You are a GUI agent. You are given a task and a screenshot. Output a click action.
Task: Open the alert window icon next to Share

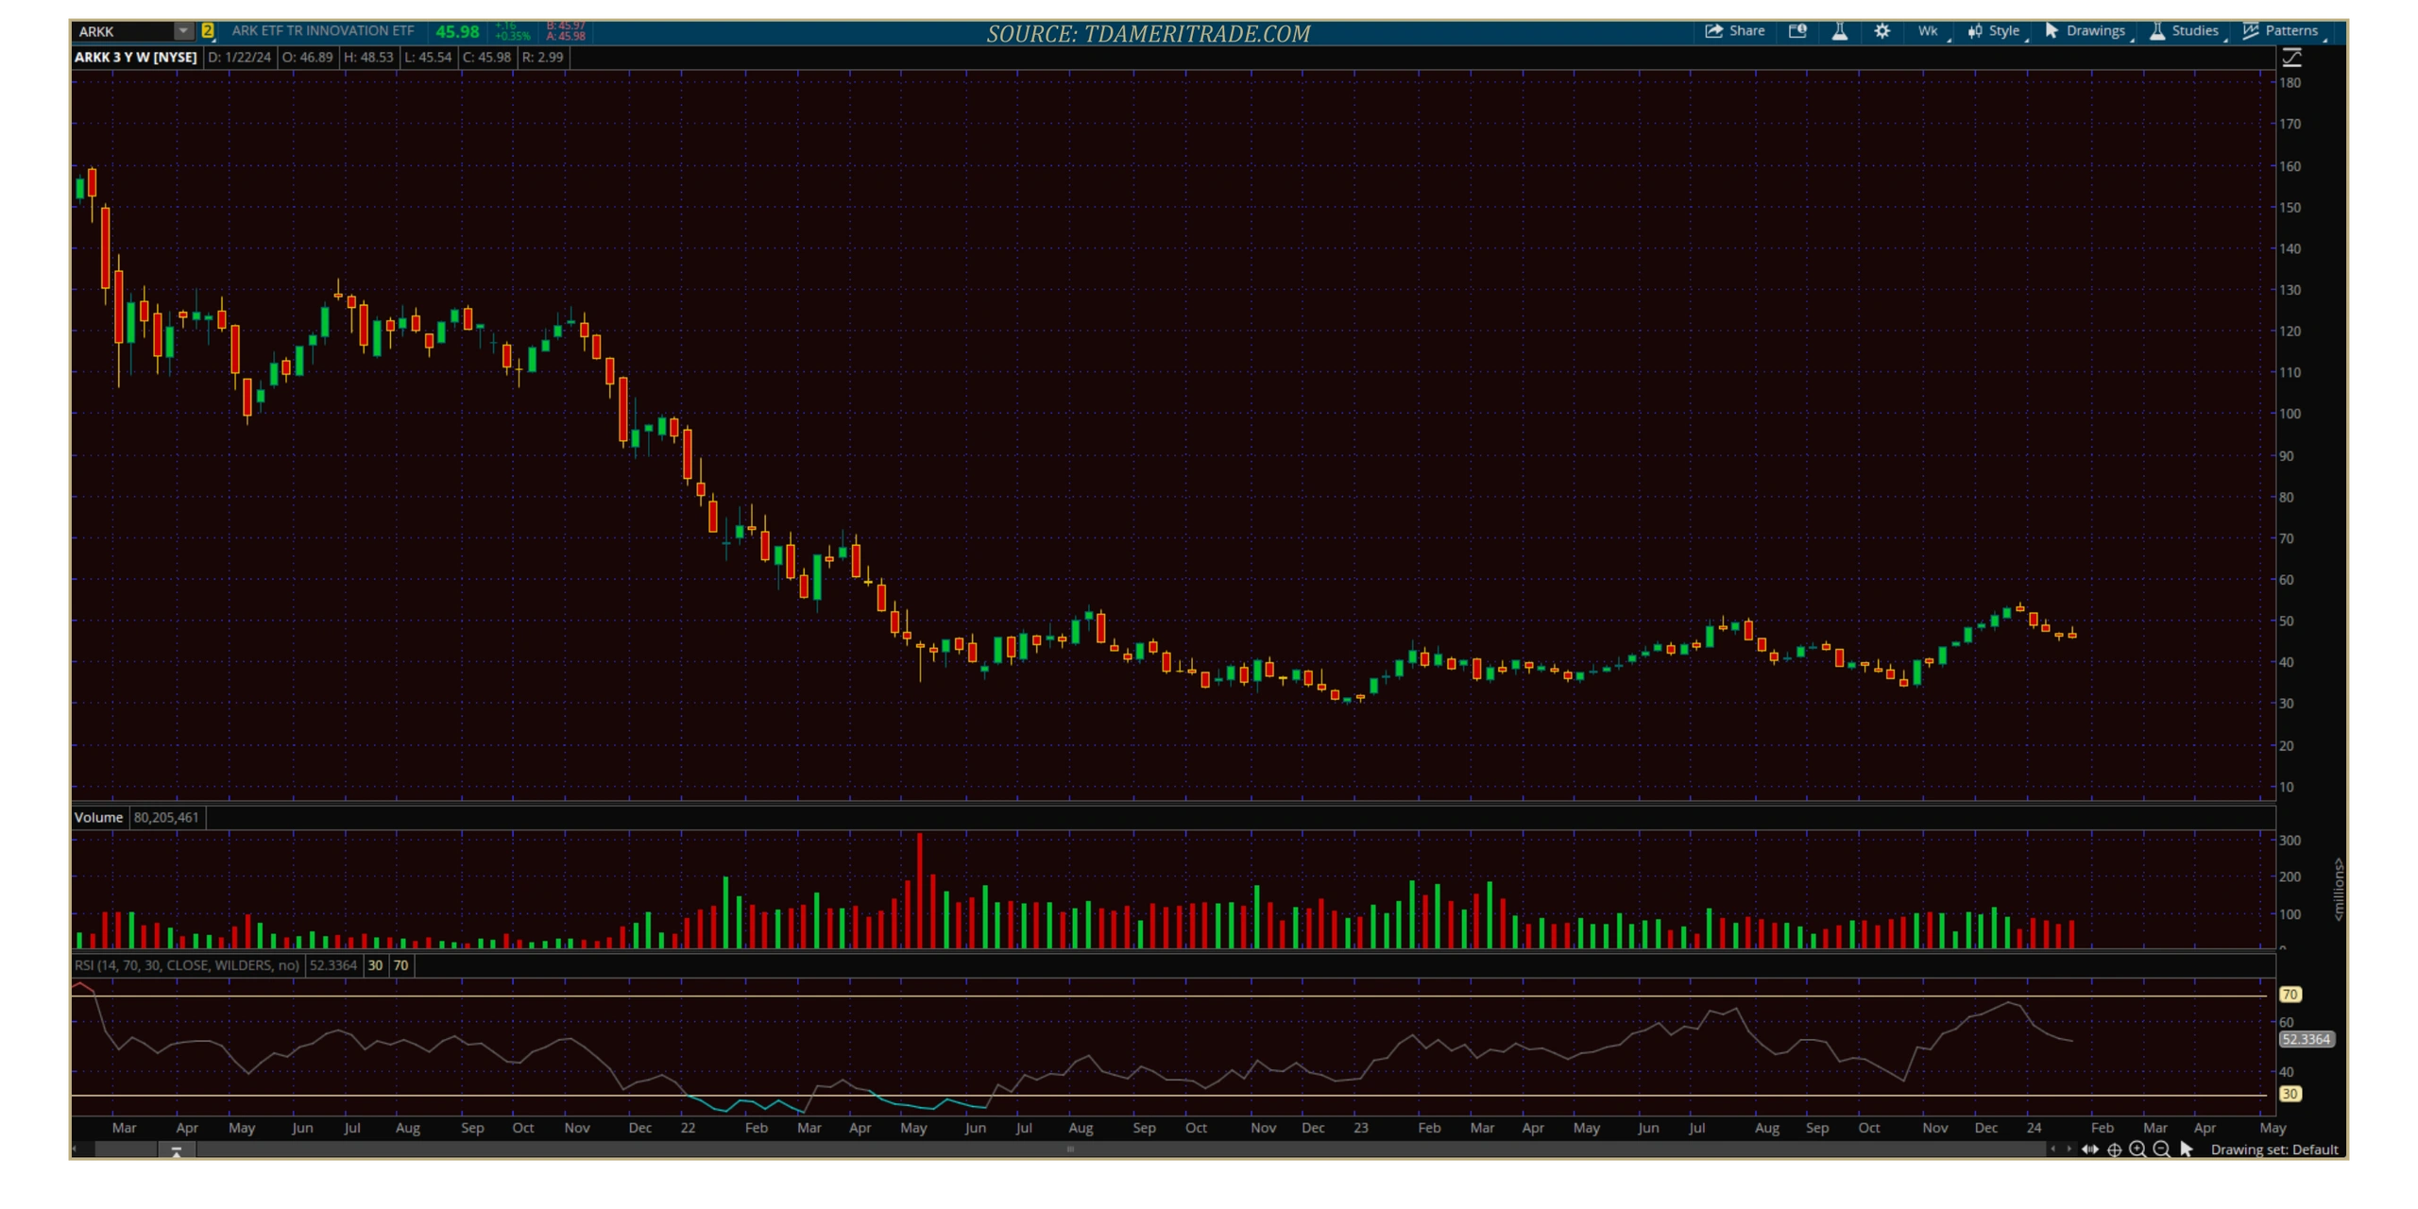[1797, 31]
